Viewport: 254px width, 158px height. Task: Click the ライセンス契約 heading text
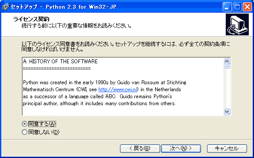(x=31, y=19)
